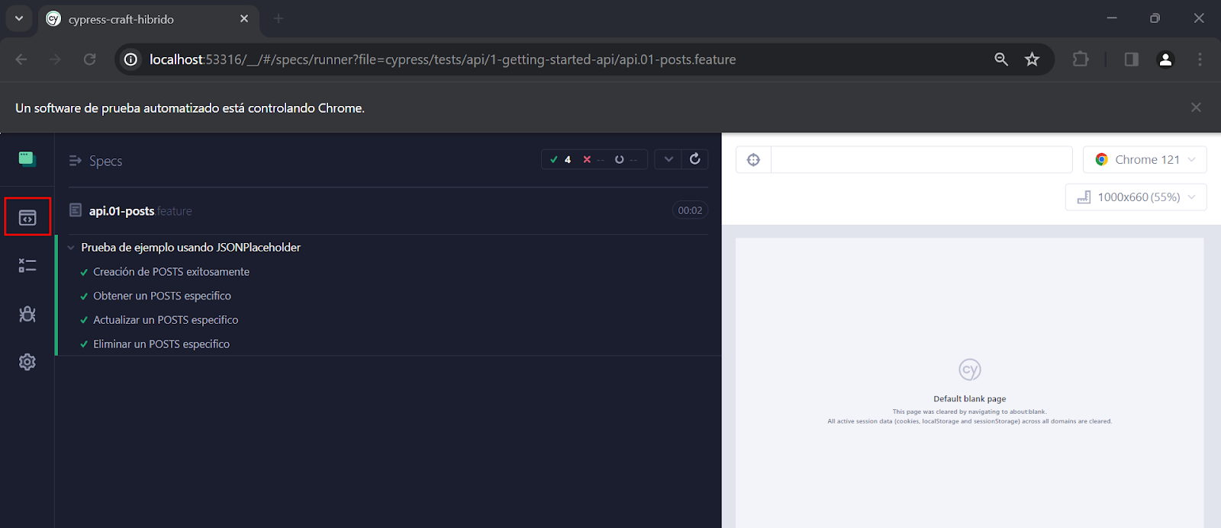Open the Chrome extensions puzzle icon
1221x528 pixels.
(1081, 59)
